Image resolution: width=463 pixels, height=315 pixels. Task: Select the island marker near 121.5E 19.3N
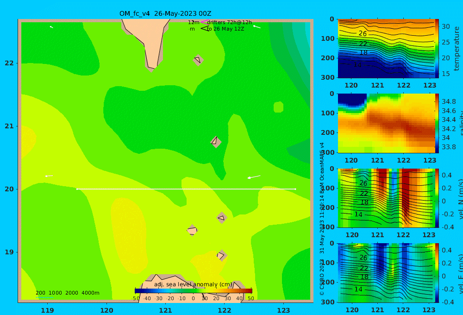click(192, 230)
